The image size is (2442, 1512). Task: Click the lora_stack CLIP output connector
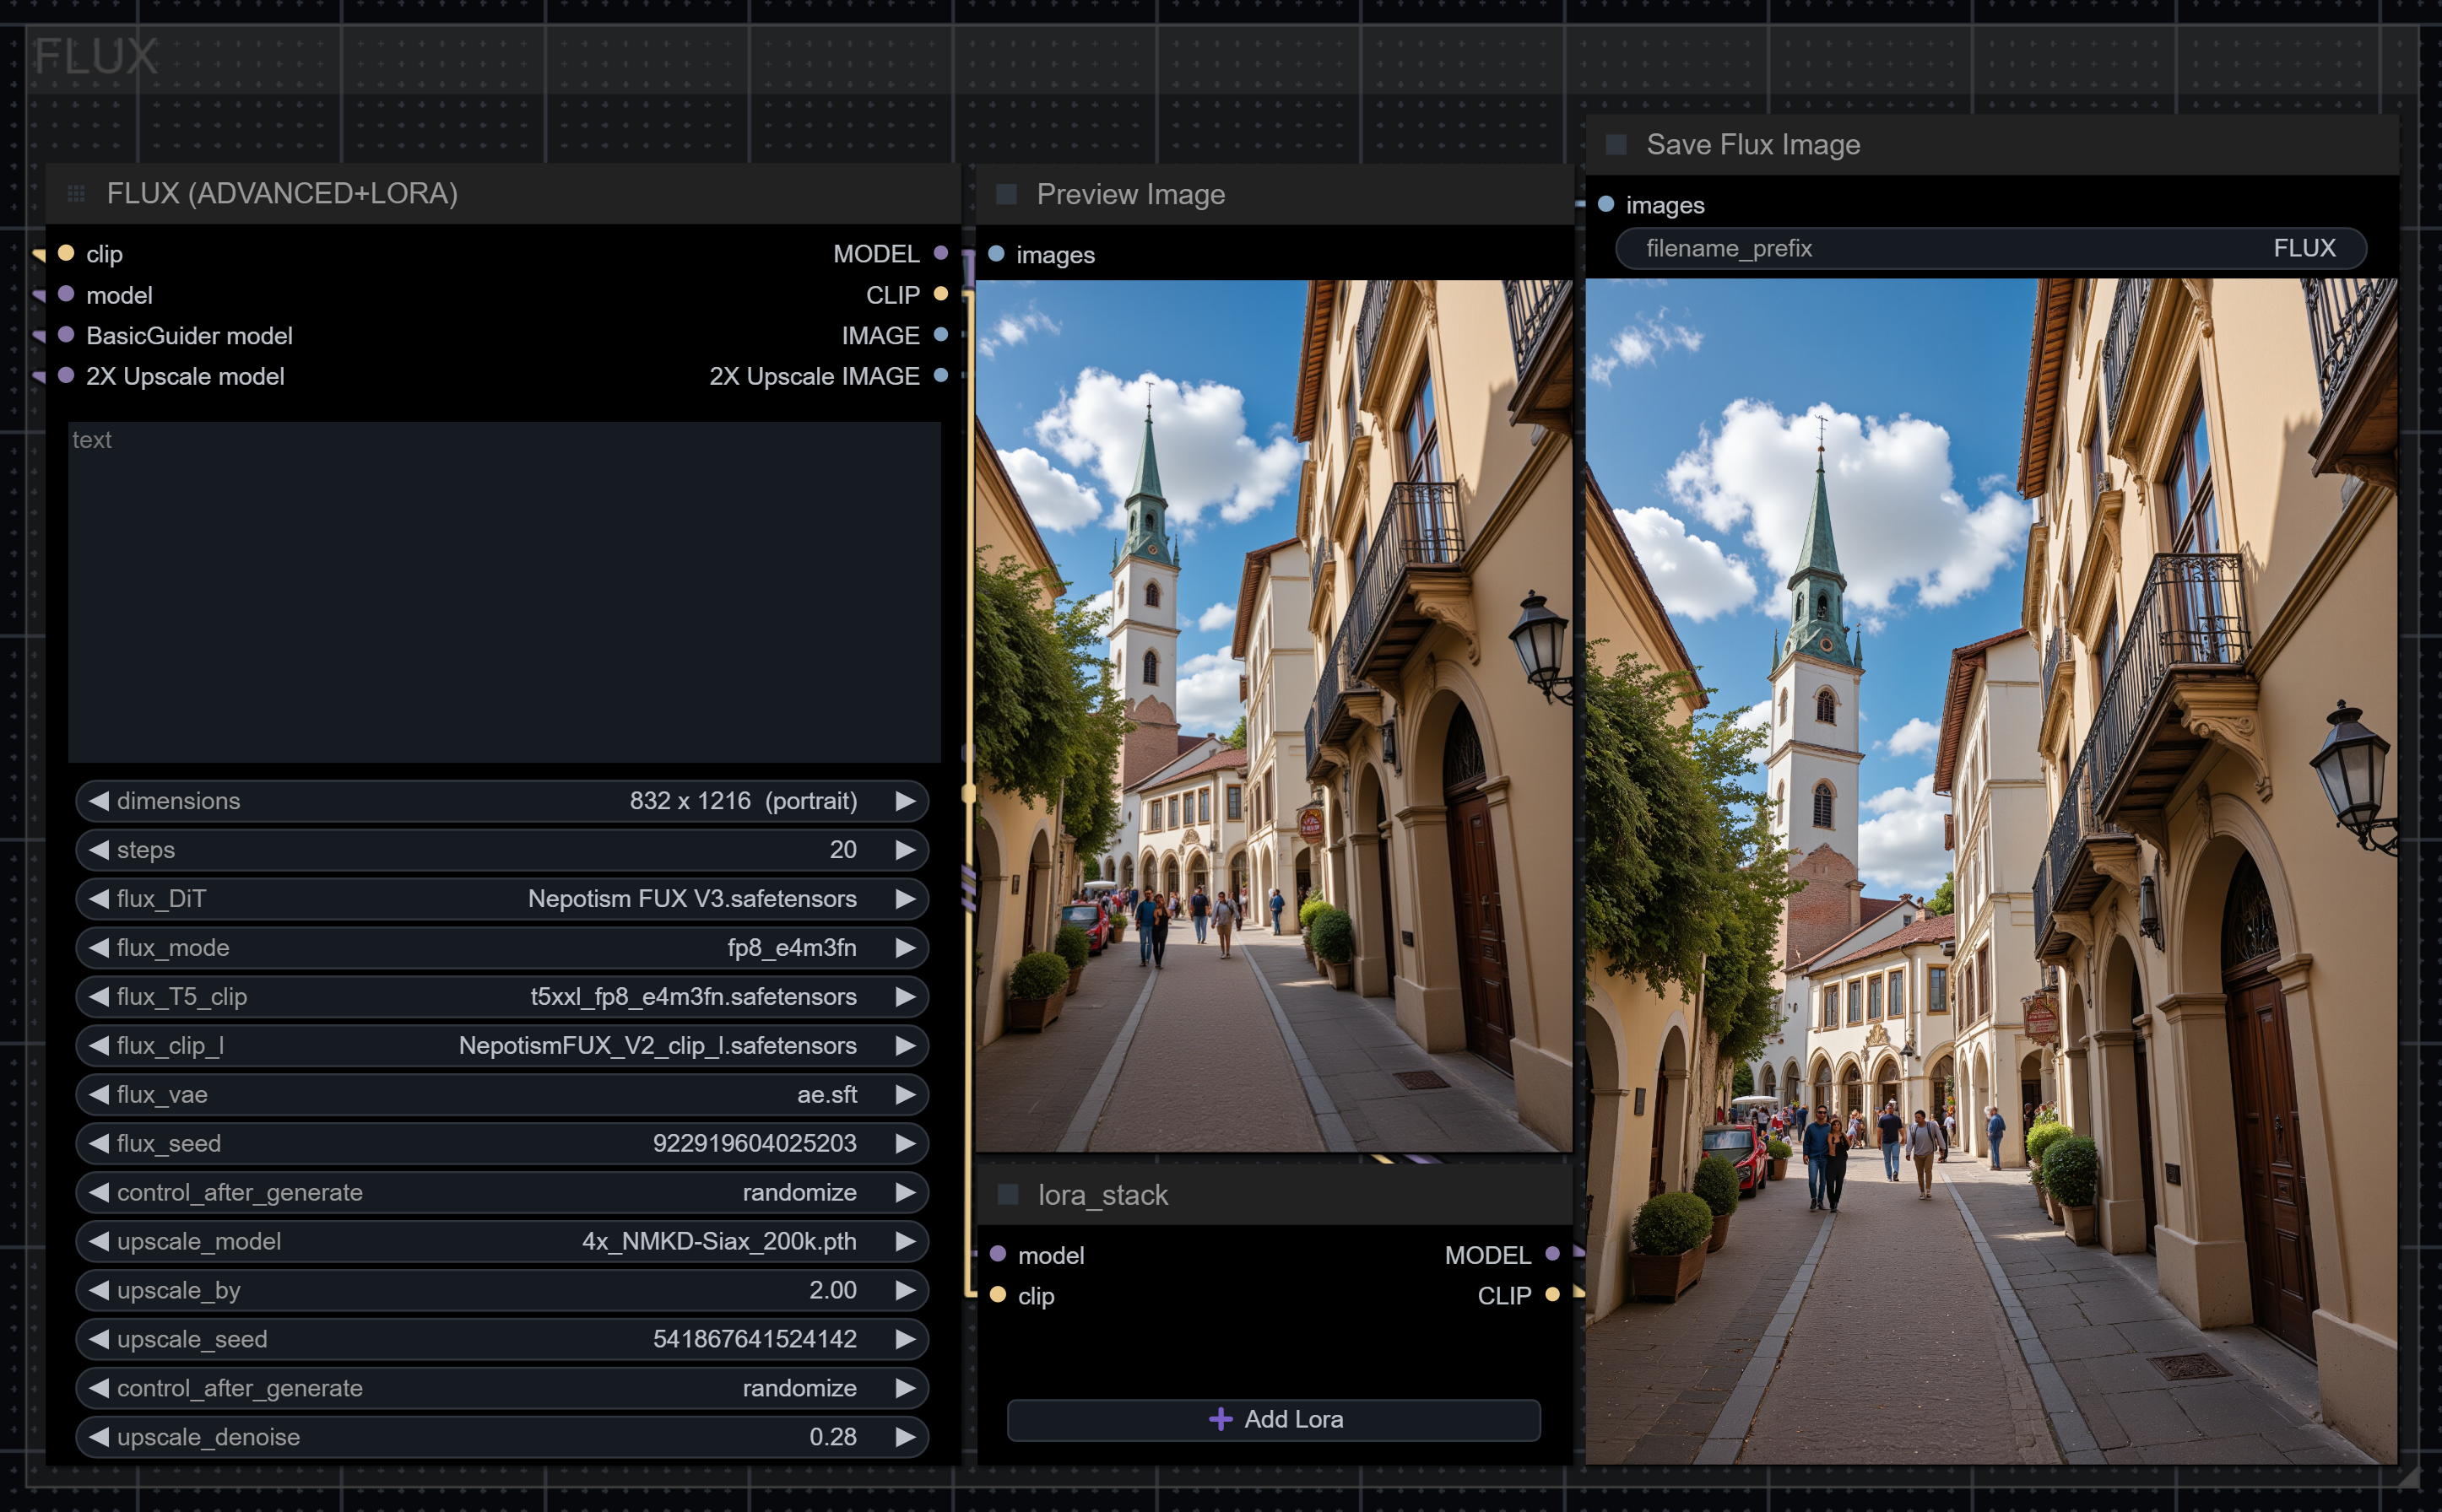(1551, 1295)
